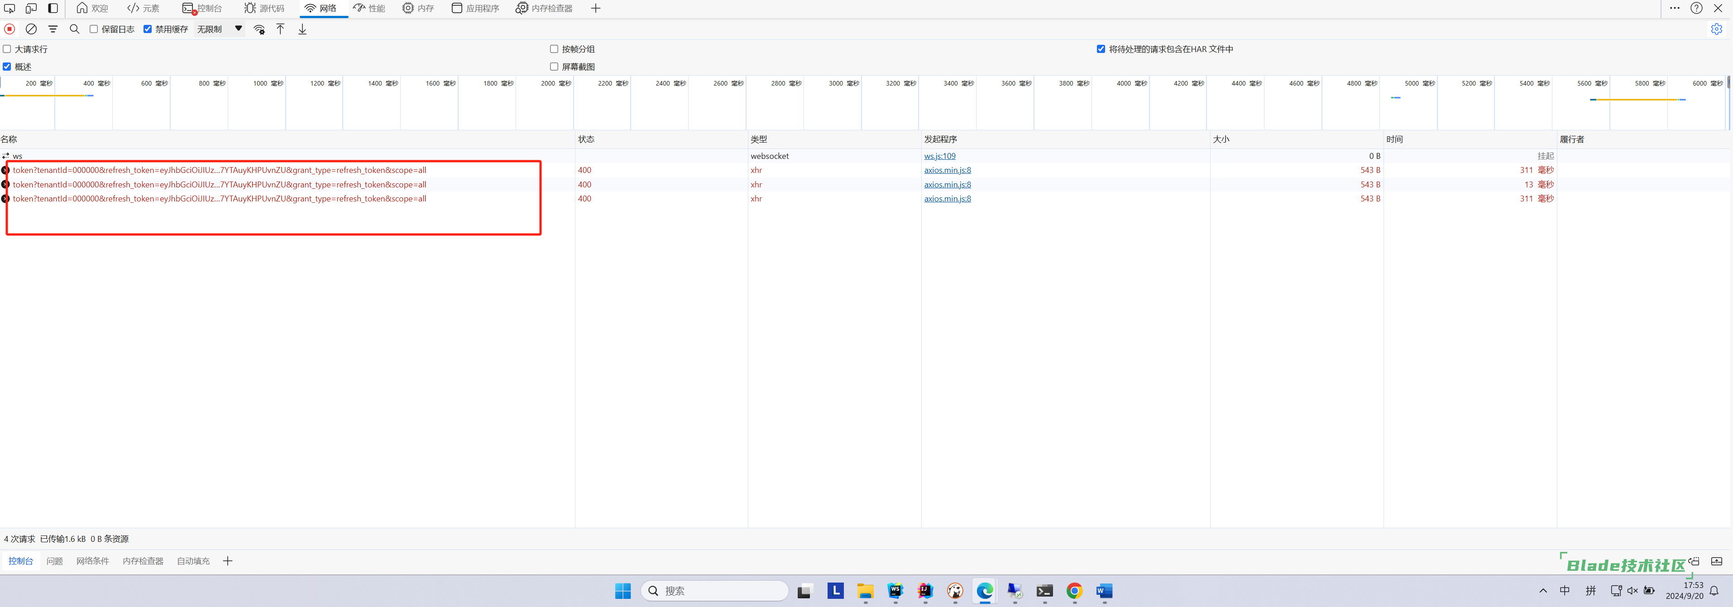
Task: Open taskbar clock showing 17:53
Action: coord(1685,590)
